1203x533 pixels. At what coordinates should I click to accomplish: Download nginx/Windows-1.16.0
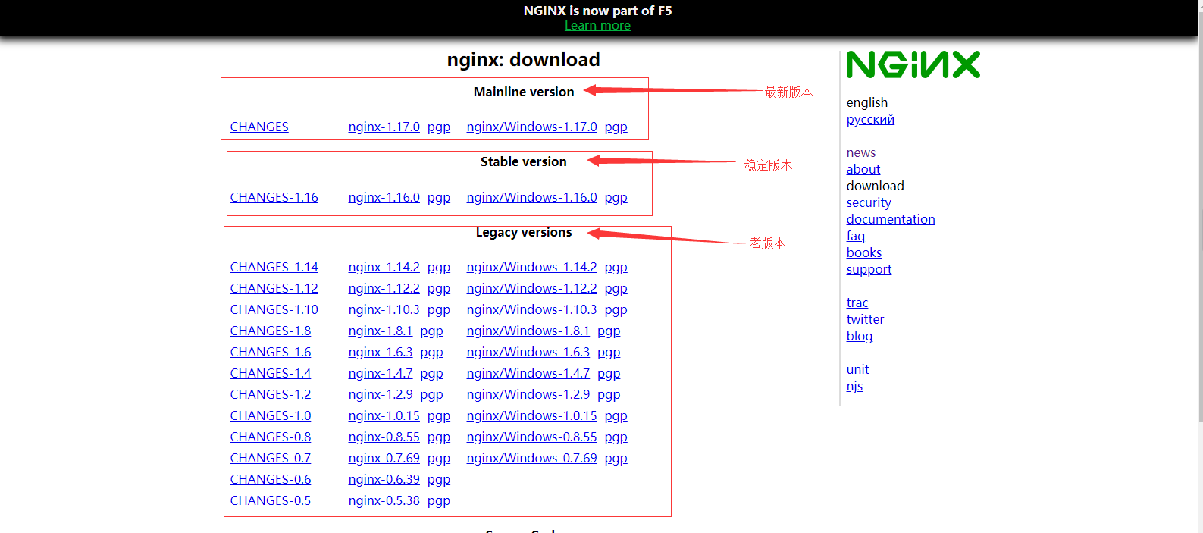point(531,197)
